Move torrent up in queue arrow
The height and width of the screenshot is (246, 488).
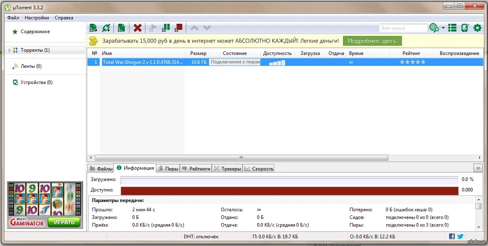tap(194, 28)
